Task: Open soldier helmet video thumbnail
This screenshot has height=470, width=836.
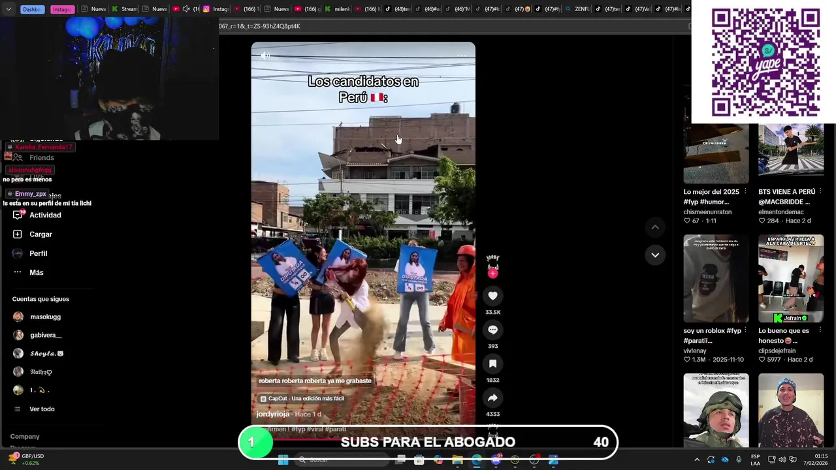Action: [716, 410]
